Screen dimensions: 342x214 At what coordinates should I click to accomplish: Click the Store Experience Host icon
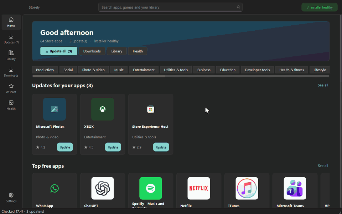[151, 109]
